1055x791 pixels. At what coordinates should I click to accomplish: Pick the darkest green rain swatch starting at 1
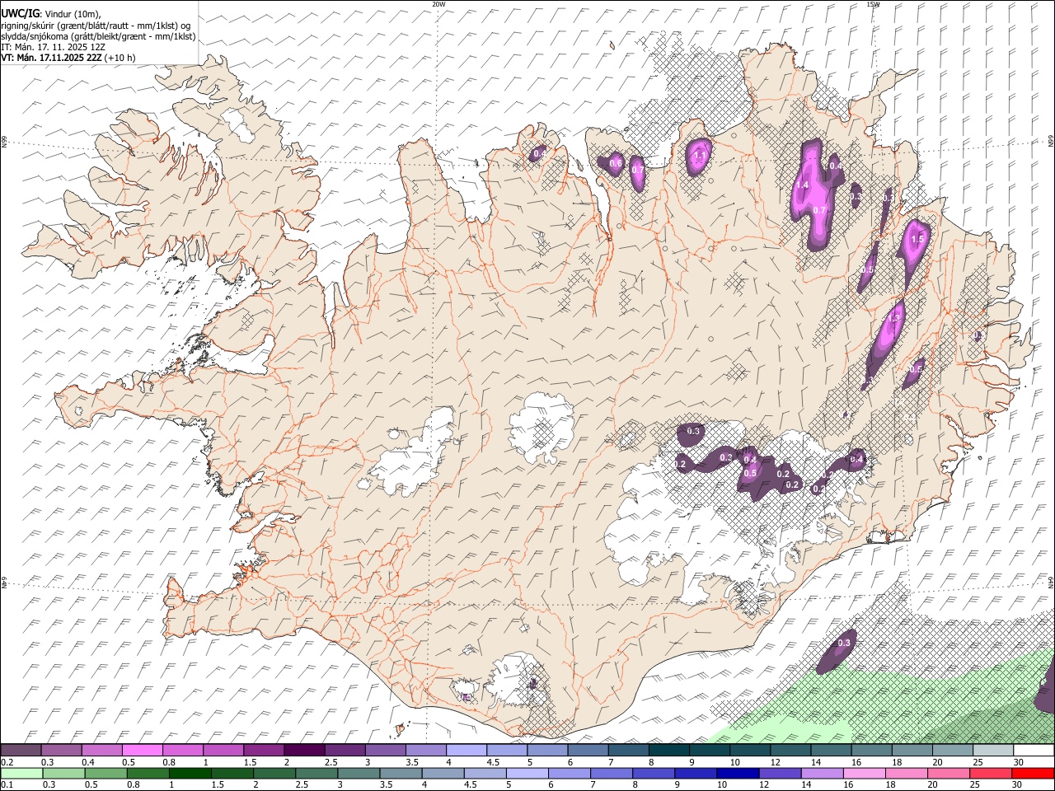190,774
